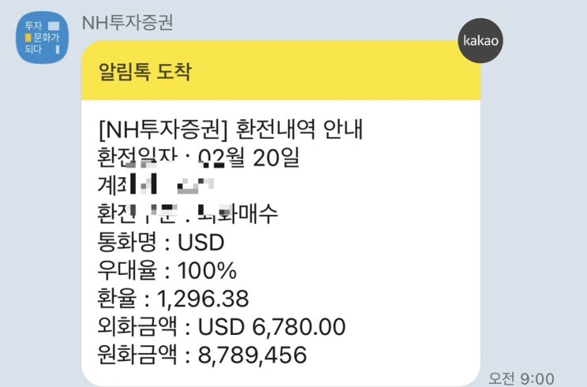Select the 외화금액 USD 6,780.00 line
Screen dimensions: 587x387
(221, 326)
